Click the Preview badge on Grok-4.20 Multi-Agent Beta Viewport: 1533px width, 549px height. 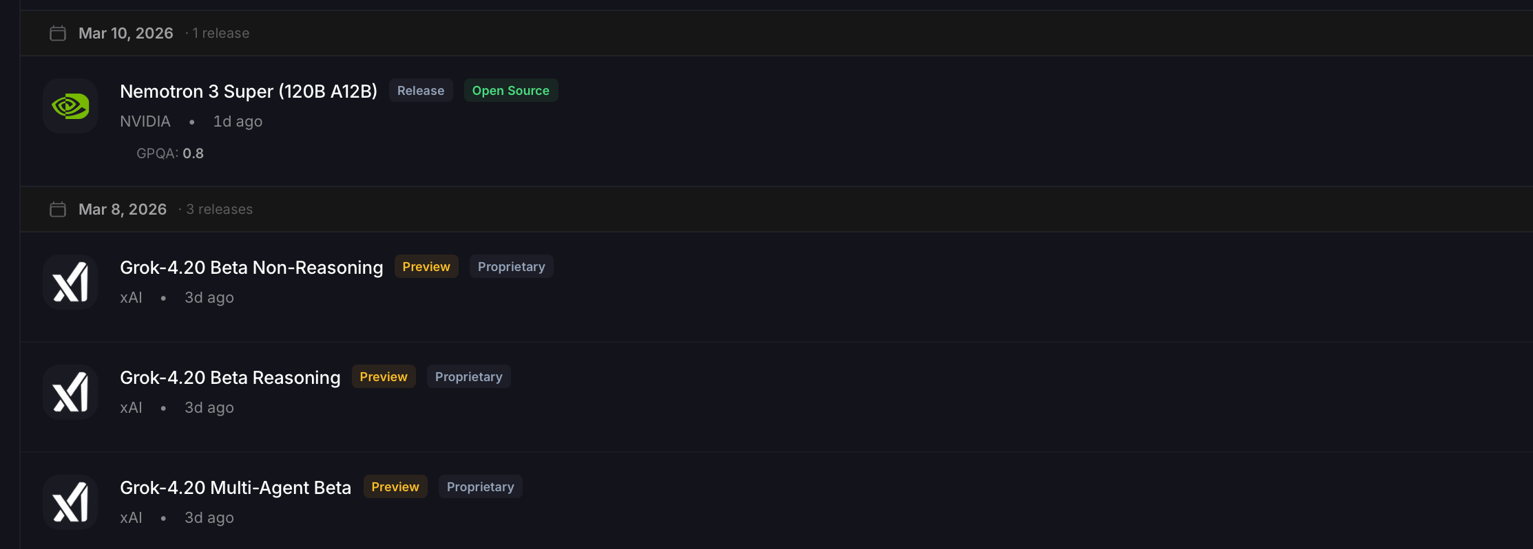tap(395, 487)
